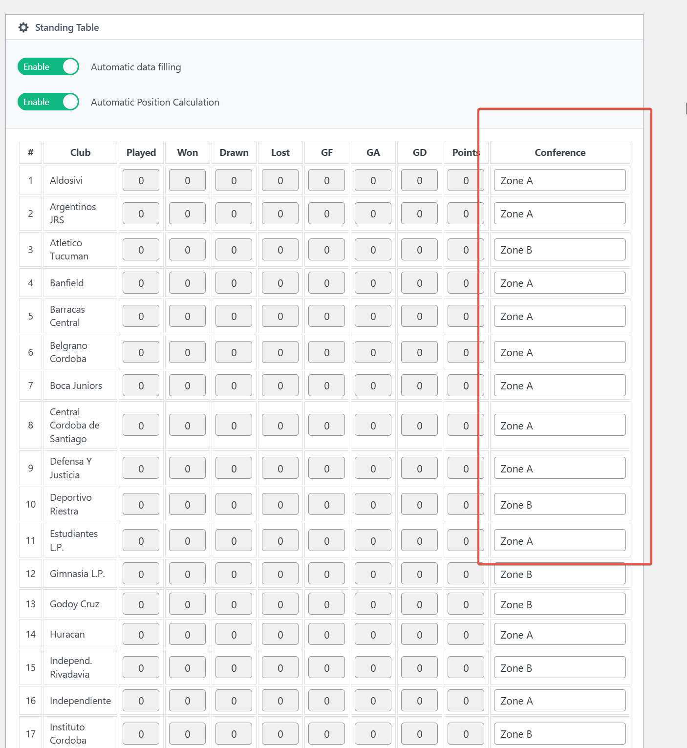687x748 pixels.
Task: Click Played field for Central Cordoba de Santiago
Action: click(141, 425)
